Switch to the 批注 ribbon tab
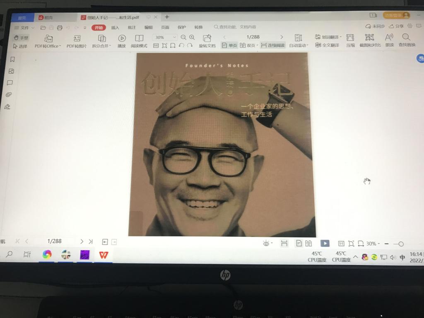Screen dimensions: 424x318 [132, 27]
